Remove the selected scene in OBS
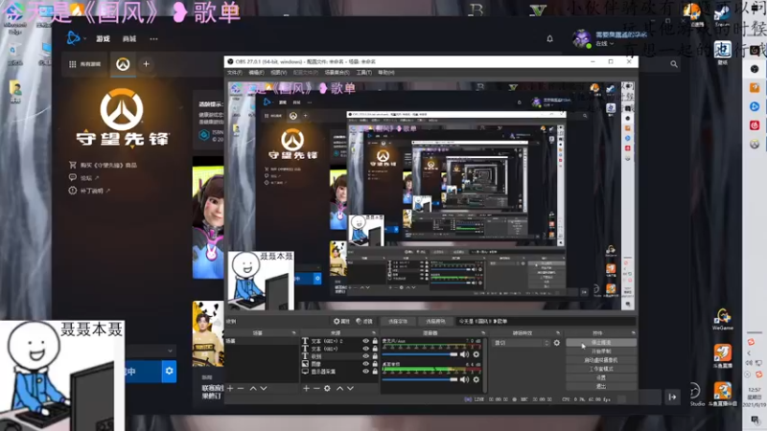The width and height of the screenshot is (767, 431). point(241,388)
